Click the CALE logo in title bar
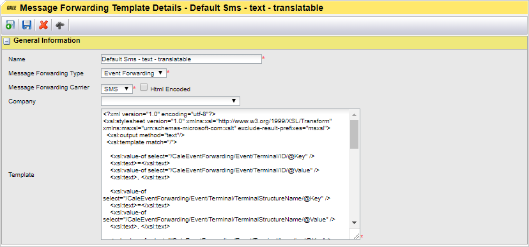The image size is (529, 247). click(11, 8)
